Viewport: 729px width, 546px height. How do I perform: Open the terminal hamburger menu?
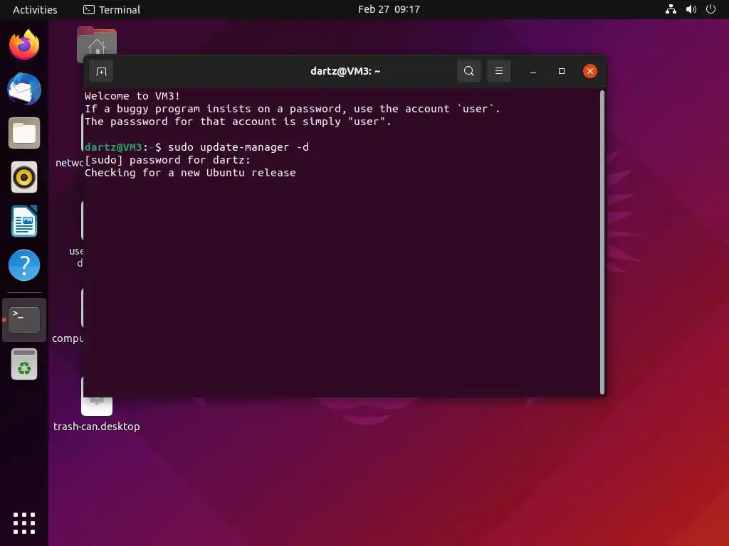pyautogui.click(x=499, y=71)
